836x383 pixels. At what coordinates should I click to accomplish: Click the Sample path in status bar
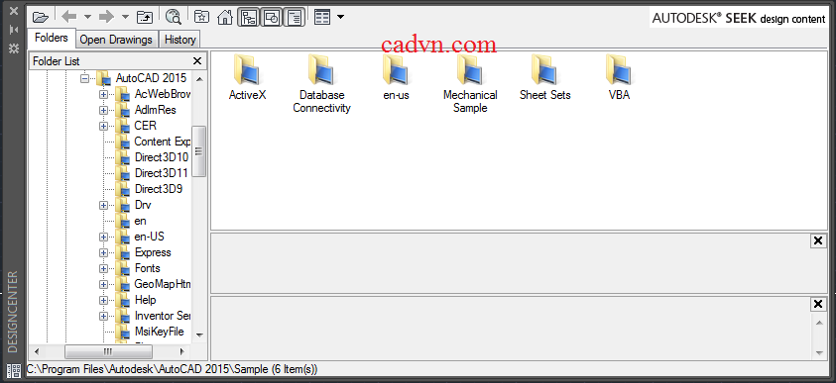coord(173,368)
